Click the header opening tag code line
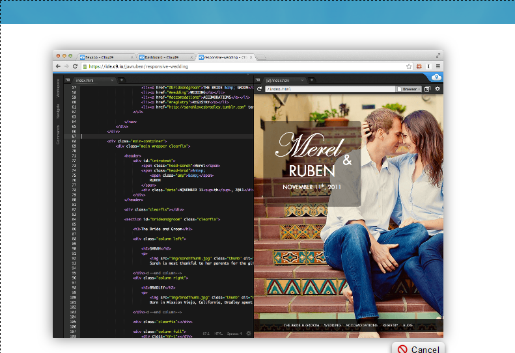 (x=133, y=156)
